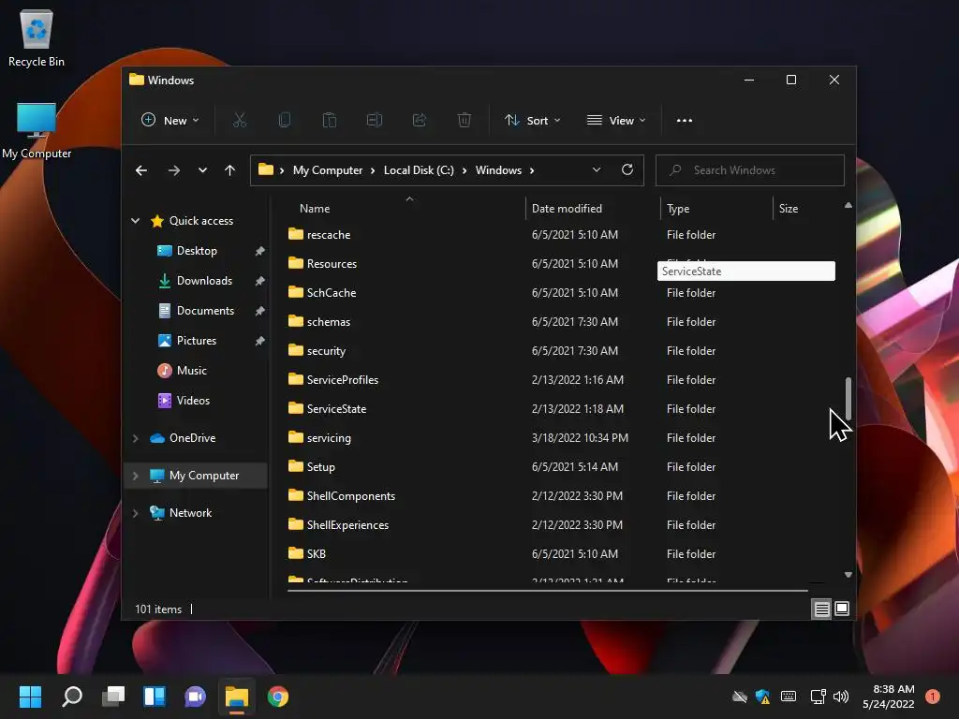Open taskbar Search

tap(71, 697)
